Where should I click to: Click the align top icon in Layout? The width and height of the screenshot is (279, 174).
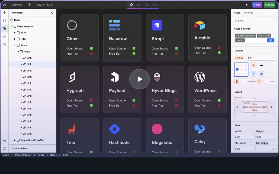(253, 74)
